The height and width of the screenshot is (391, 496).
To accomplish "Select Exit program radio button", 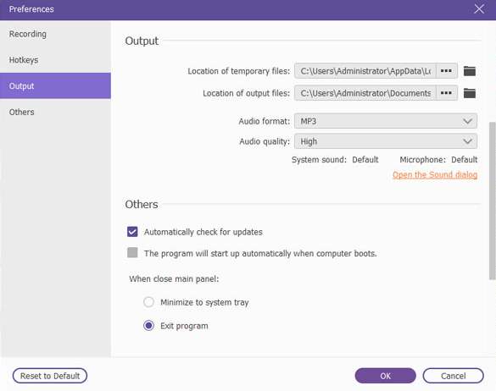I will click(x=148, y=325).
